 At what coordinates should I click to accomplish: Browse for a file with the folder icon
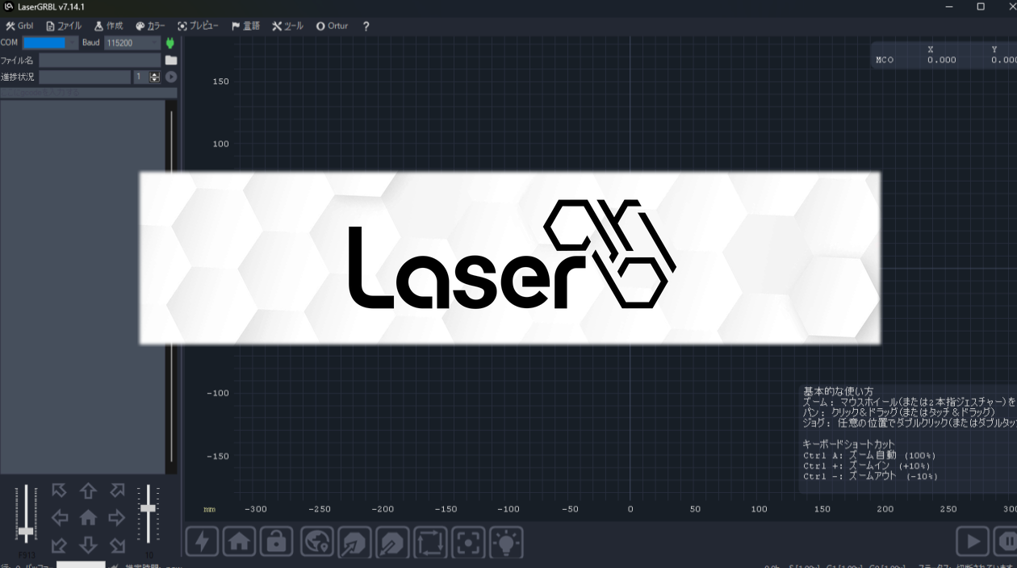pyautogui.click(x=169, y=60)
